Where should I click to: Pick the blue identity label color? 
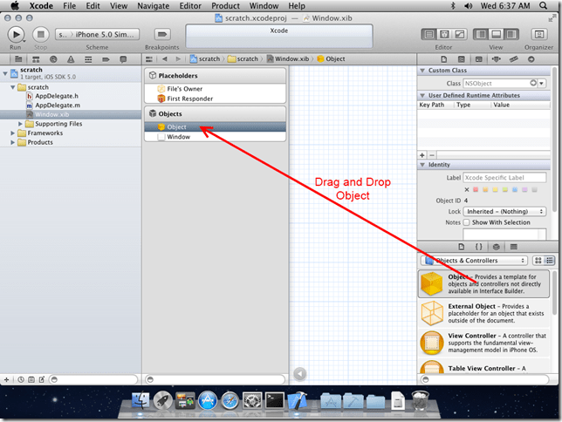(515, 189)
